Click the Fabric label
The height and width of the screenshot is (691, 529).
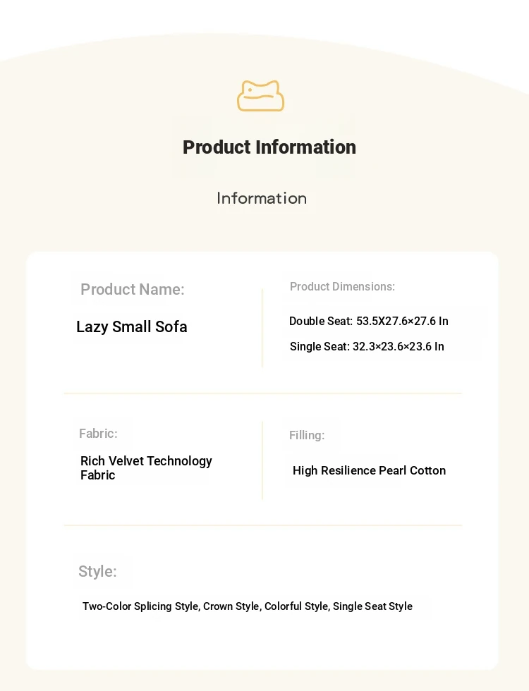[x=98, y=433]
